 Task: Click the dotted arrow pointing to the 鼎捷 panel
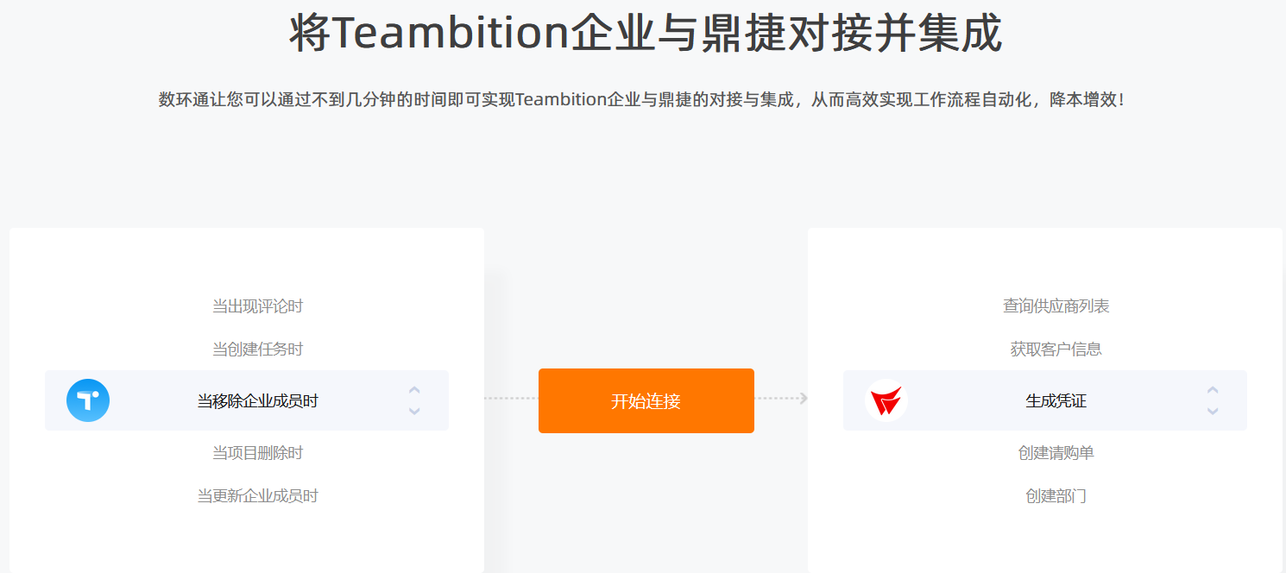pyautogui.click(x=781, y=398)
